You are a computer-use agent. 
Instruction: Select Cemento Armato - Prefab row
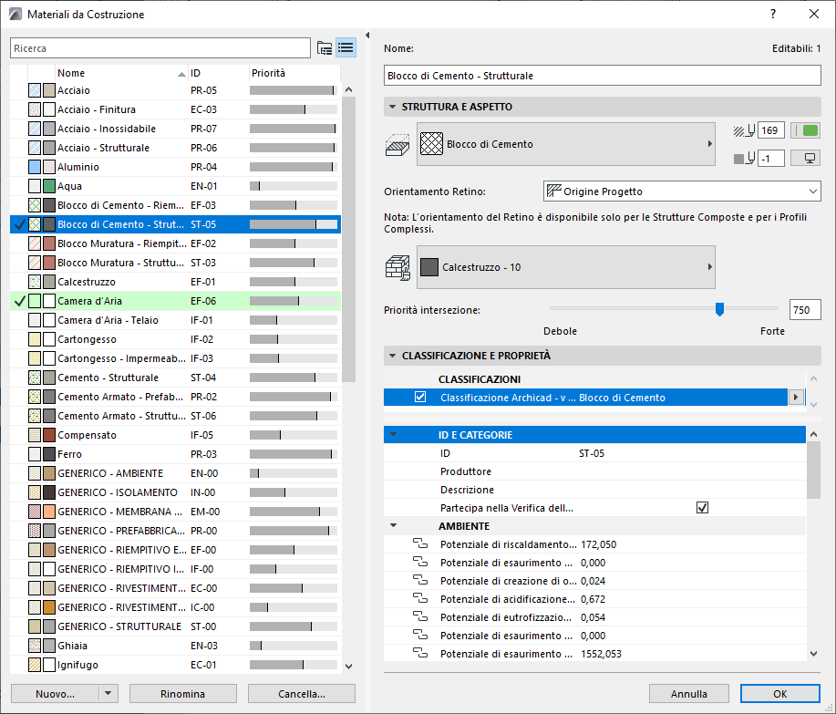[175, 397]
